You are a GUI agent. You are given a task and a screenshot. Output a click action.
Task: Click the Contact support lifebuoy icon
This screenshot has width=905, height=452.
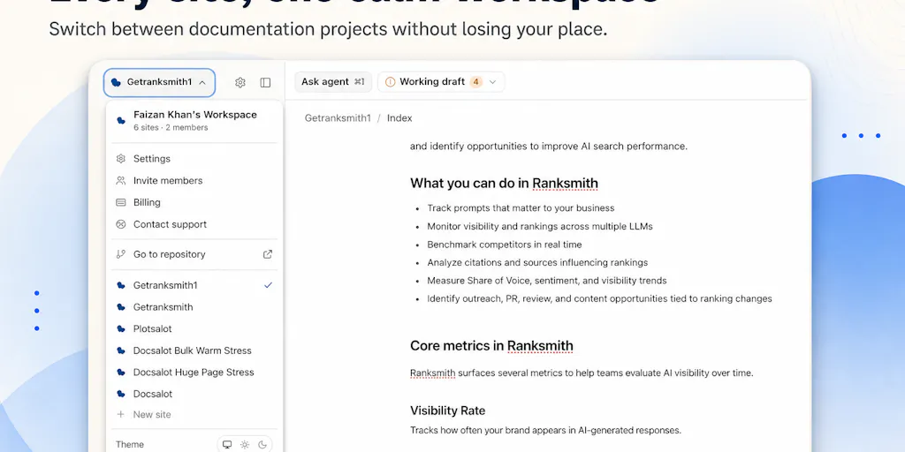tap(120, 224)
